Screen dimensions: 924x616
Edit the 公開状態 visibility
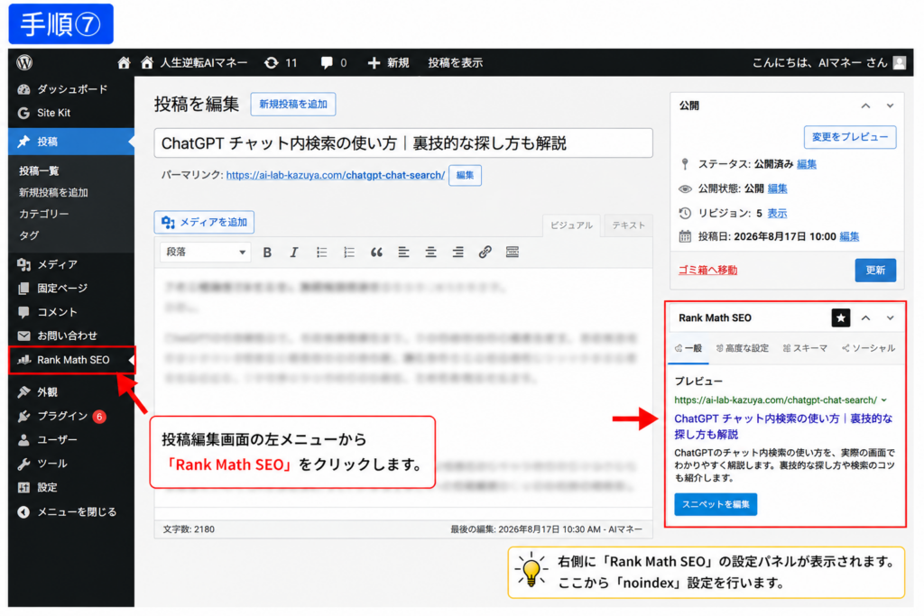pos(777,188)
